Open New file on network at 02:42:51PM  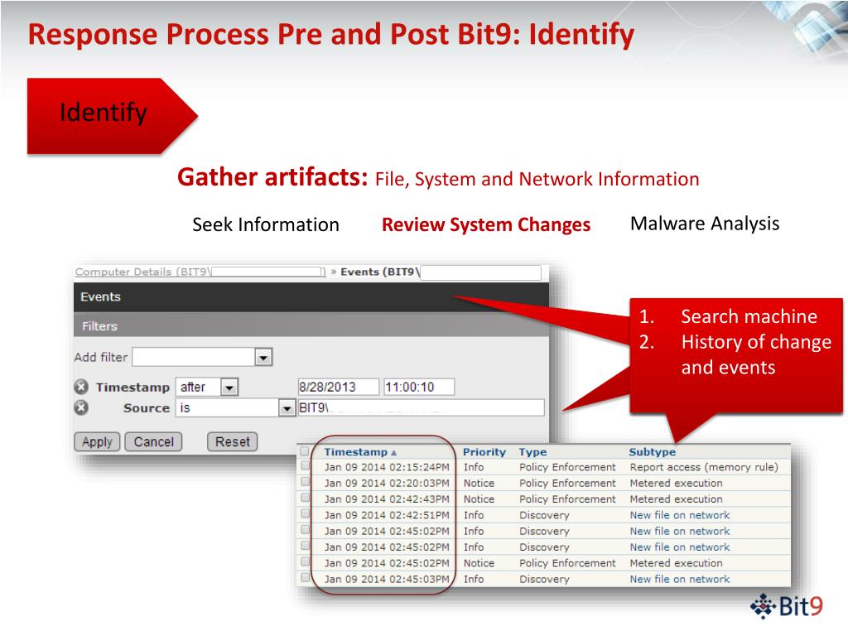pyautogui.click(x=680, y=515)
